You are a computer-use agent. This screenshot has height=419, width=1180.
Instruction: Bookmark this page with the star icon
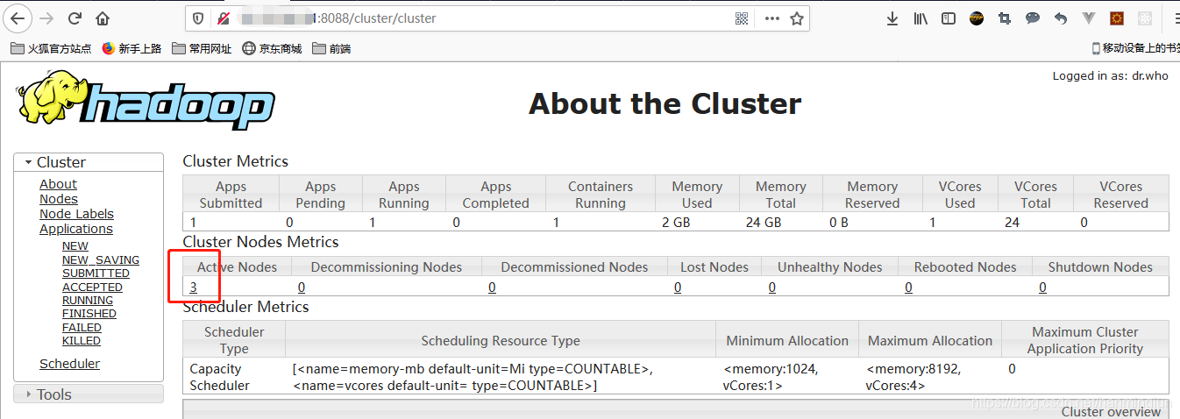(797, 18)
